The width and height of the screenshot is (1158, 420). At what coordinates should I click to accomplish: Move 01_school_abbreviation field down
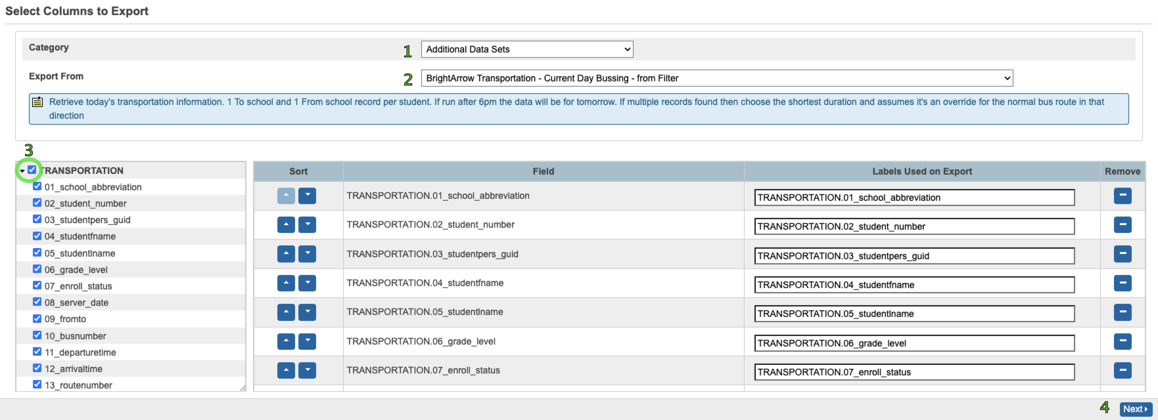[x=307, y=196]
